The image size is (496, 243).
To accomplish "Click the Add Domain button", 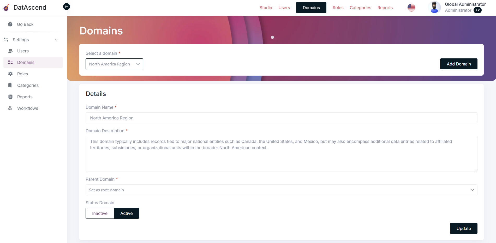I will click(458, 64).
